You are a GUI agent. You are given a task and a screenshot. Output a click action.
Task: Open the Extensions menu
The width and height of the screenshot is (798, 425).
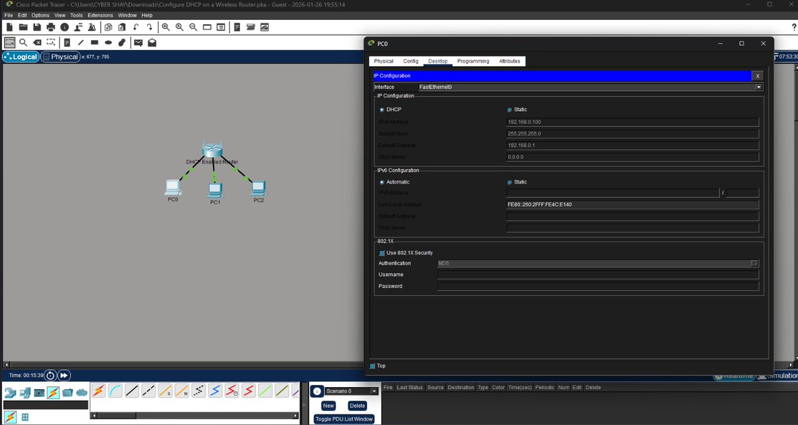click(100, 15)
